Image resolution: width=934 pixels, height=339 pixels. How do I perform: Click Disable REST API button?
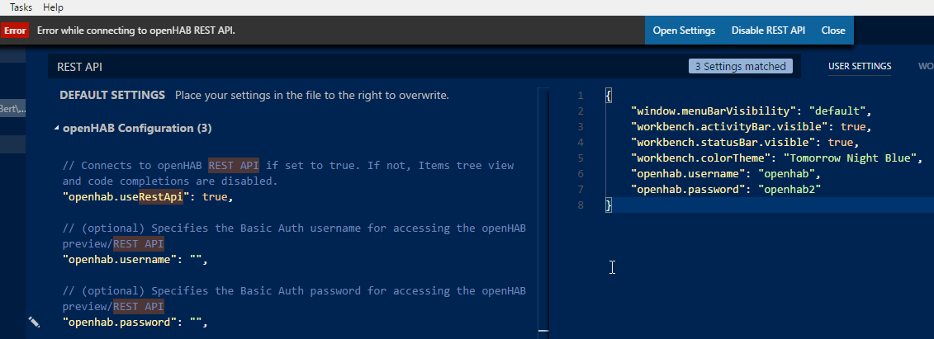tap(768, 31)
